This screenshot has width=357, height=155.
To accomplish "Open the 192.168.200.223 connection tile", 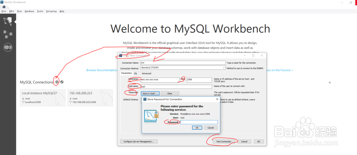I will tap(90, 98).
